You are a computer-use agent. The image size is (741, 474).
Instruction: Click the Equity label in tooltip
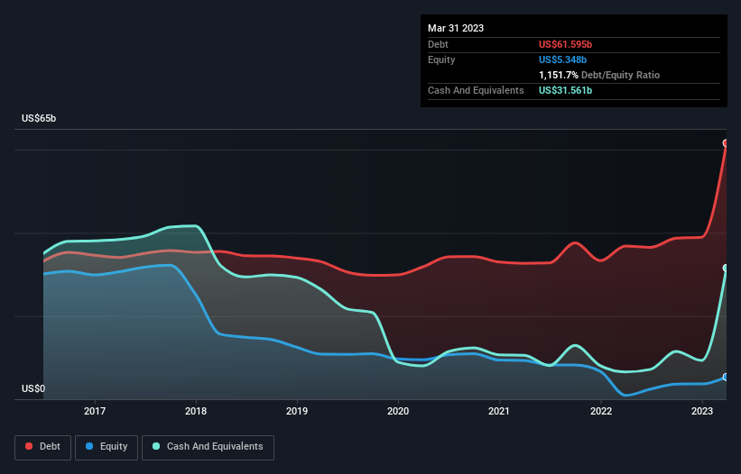[441, 59]
